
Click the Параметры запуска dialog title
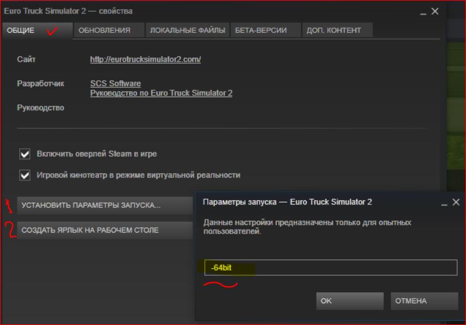coord(287,202)
